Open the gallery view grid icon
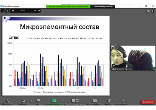Viewport: 156px width, 110px height. [x=148, y=11]
